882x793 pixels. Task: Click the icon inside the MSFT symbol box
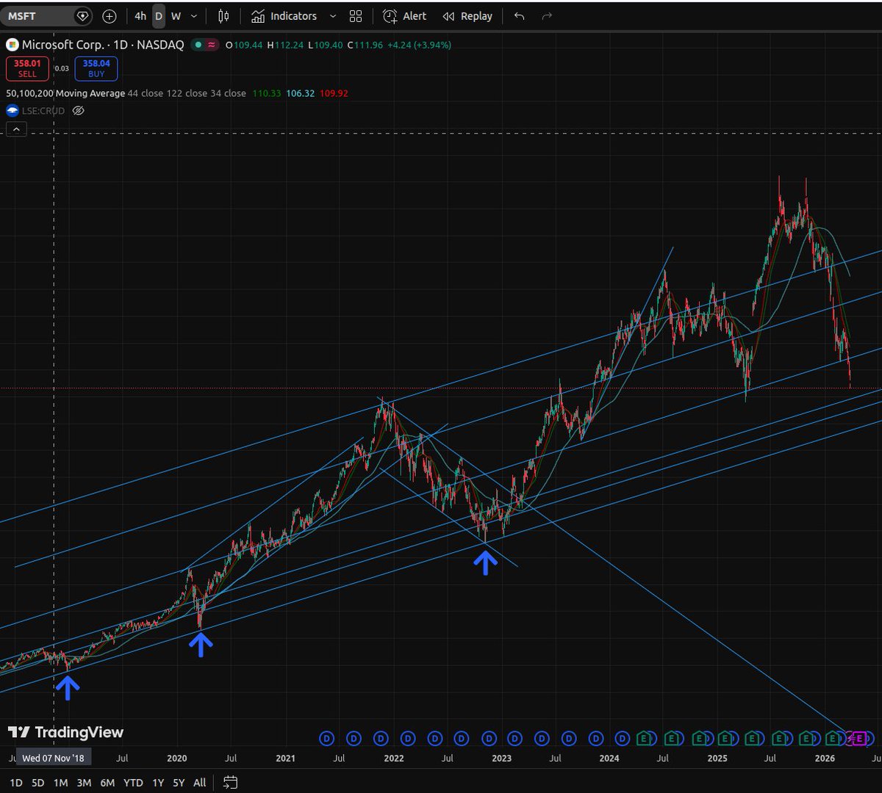coord(83,15)
